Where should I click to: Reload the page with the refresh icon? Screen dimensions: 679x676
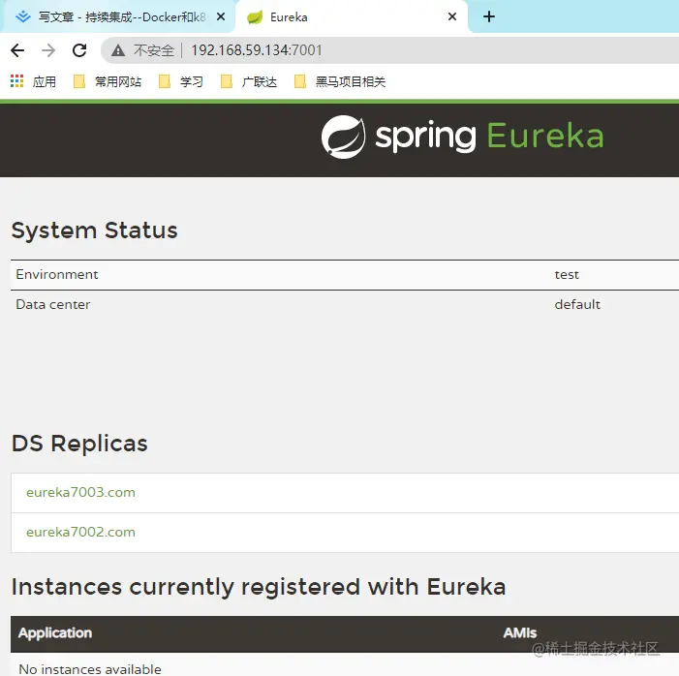79,50
